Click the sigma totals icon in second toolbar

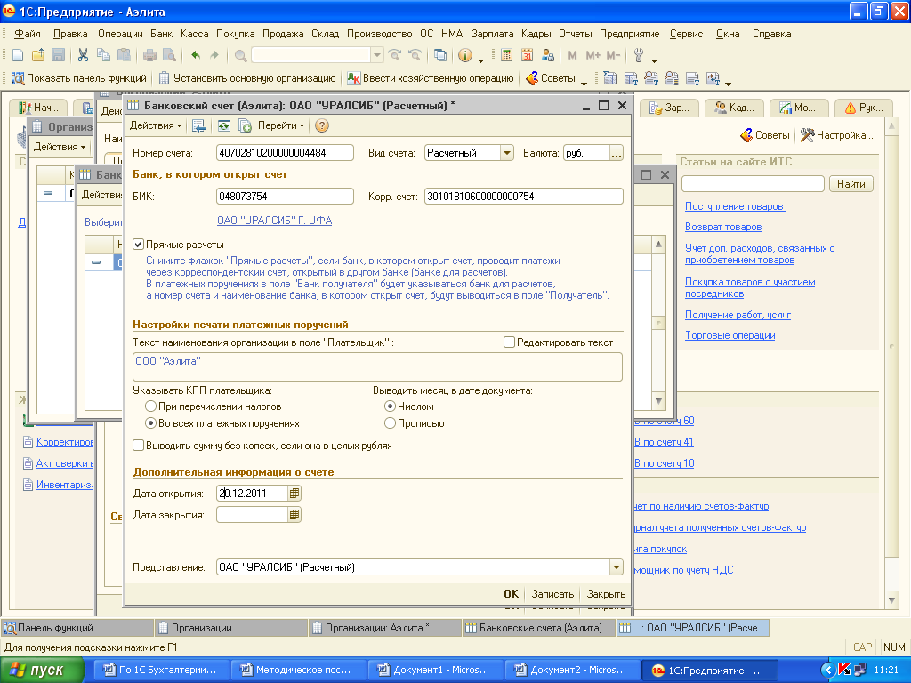609,78
